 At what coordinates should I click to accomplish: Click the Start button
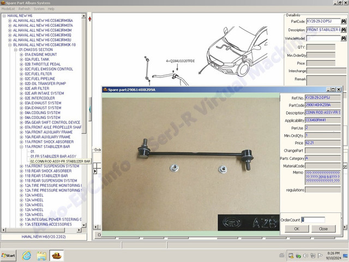pos(8,255)
